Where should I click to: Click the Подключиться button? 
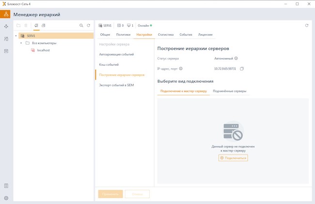[233, 158]
